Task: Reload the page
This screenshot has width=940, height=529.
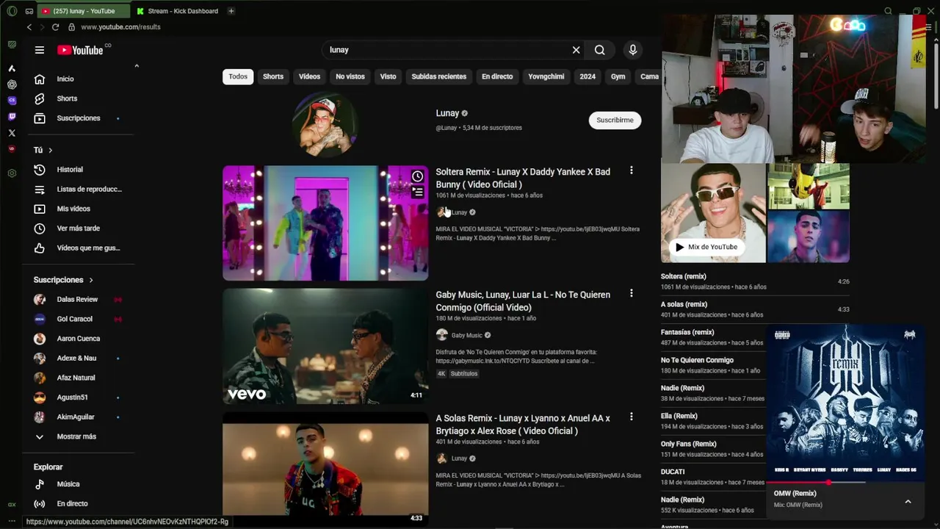Action: pos(55,27)
